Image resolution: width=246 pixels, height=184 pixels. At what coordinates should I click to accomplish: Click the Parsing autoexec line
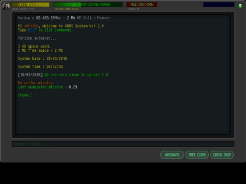(37, 38)
